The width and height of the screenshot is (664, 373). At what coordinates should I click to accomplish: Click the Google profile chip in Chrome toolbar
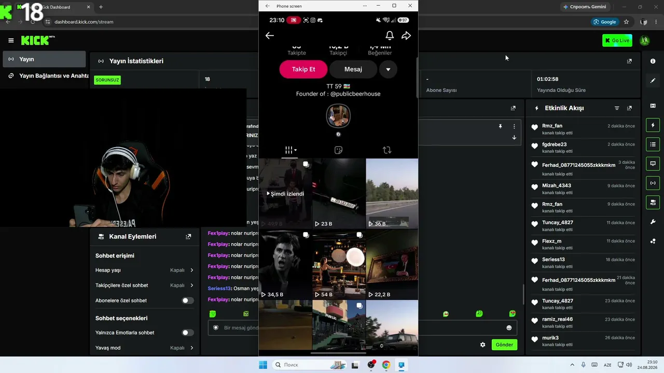coord(605,22)
